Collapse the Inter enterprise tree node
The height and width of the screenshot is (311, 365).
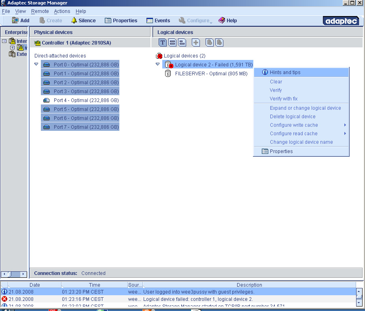click(x=4, y=41)
